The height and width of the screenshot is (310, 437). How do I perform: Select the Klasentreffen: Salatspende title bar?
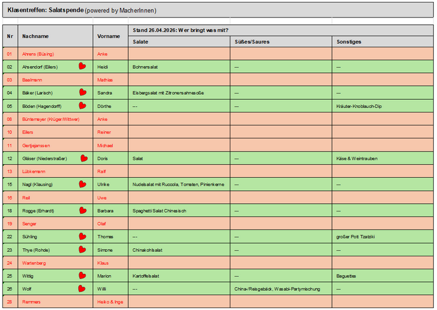click(x=218, y=11)
